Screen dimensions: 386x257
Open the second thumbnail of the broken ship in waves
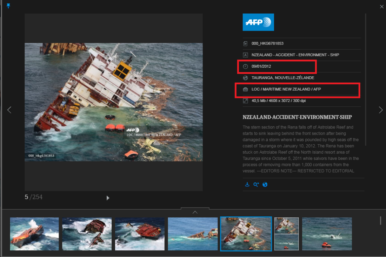(87, 234)
